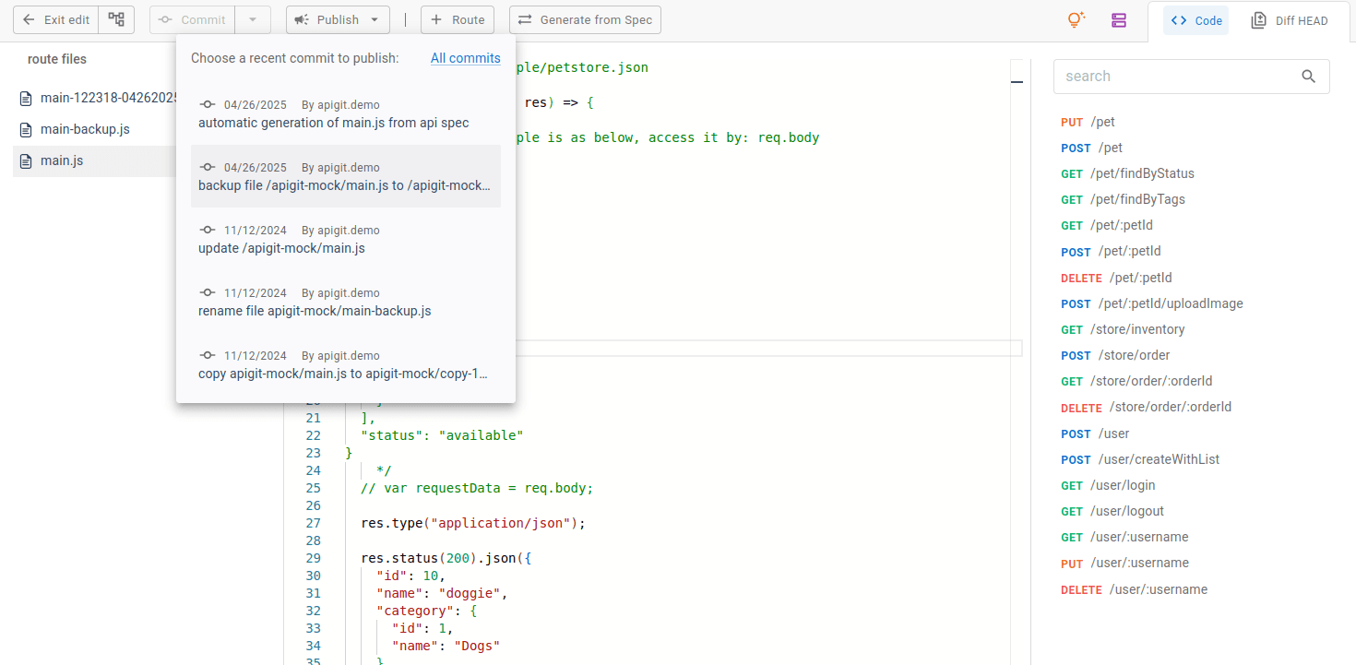Jump to GET /pet/findByTags route
Image resolution: width=1356 pixels, height=665 pixels.
pos(1123,199)
